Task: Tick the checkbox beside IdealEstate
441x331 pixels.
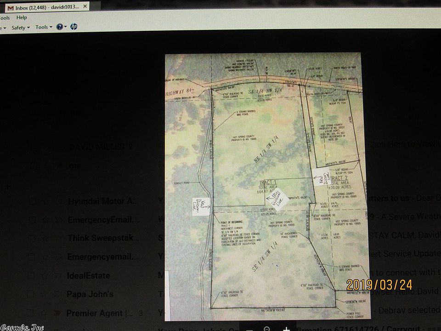Action: point(31,275)
